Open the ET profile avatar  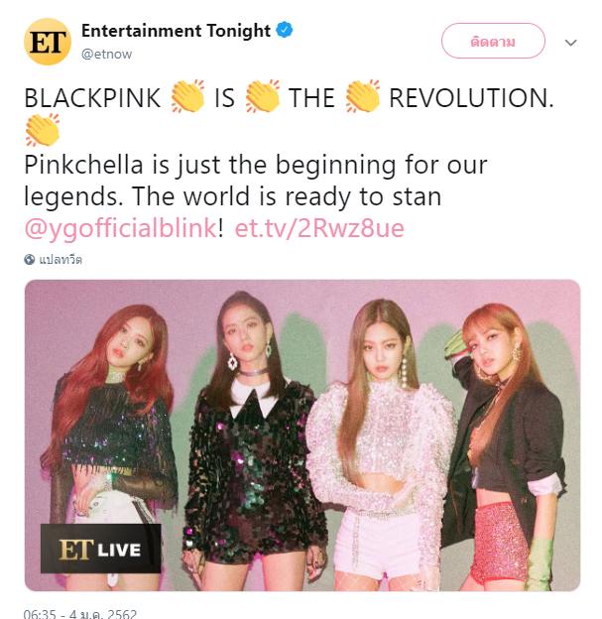pyautogui.click(x=48, y=42)
